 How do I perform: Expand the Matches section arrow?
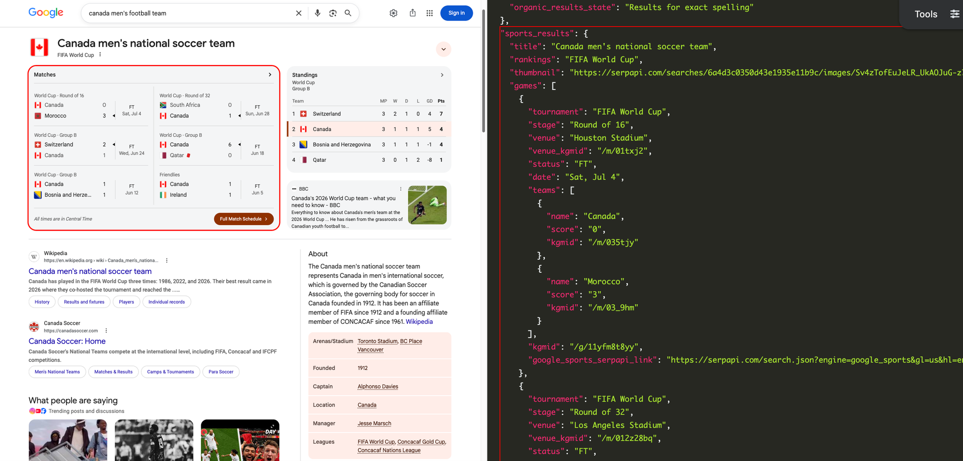click(270, 75)
